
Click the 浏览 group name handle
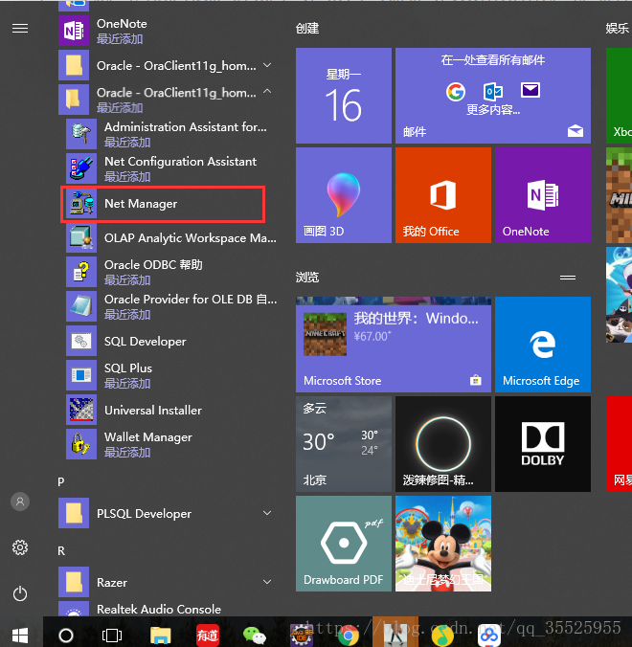point(568,278)
